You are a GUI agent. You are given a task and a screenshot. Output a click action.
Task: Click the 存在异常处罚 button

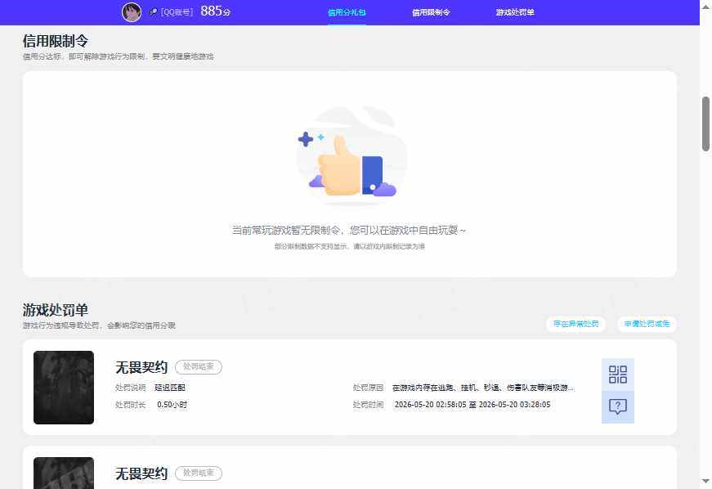(x=575, y=324)
